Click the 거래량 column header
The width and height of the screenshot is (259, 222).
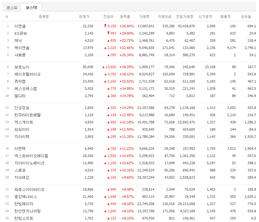[144, 17]
